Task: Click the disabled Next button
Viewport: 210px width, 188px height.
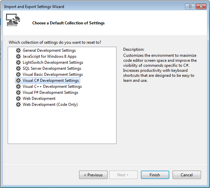Action: pyautogui.click(x=123, y=175)
